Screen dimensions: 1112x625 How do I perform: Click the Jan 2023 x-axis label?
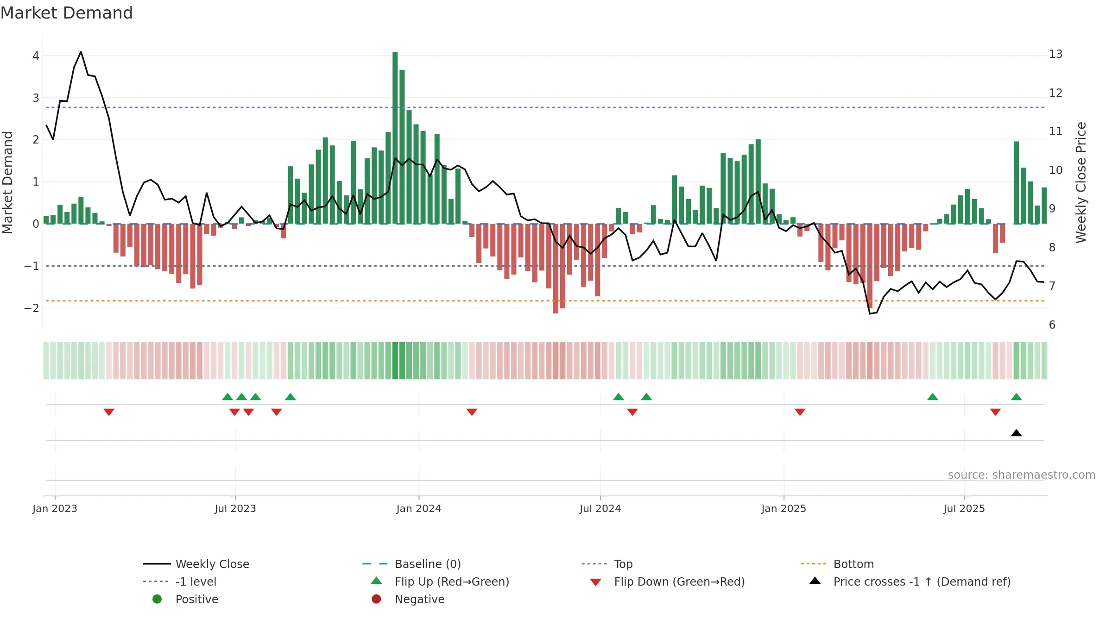tap(55, 509)
